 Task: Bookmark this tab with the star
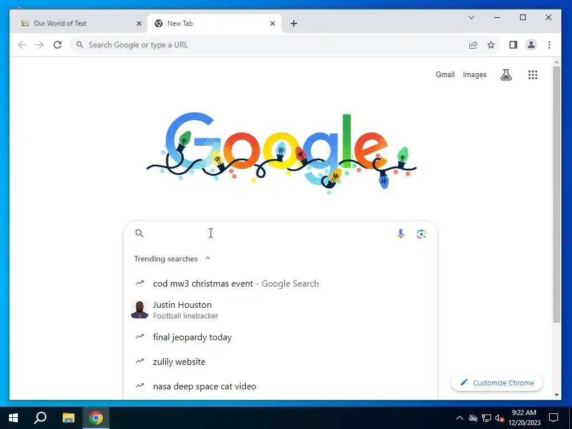[x=491, y=45]
